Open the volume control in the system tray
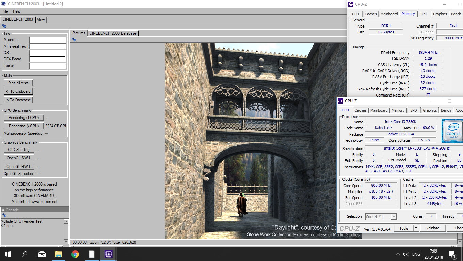This screenshot has width=463, height=261. pyautogui.click(x=405, y=254)
